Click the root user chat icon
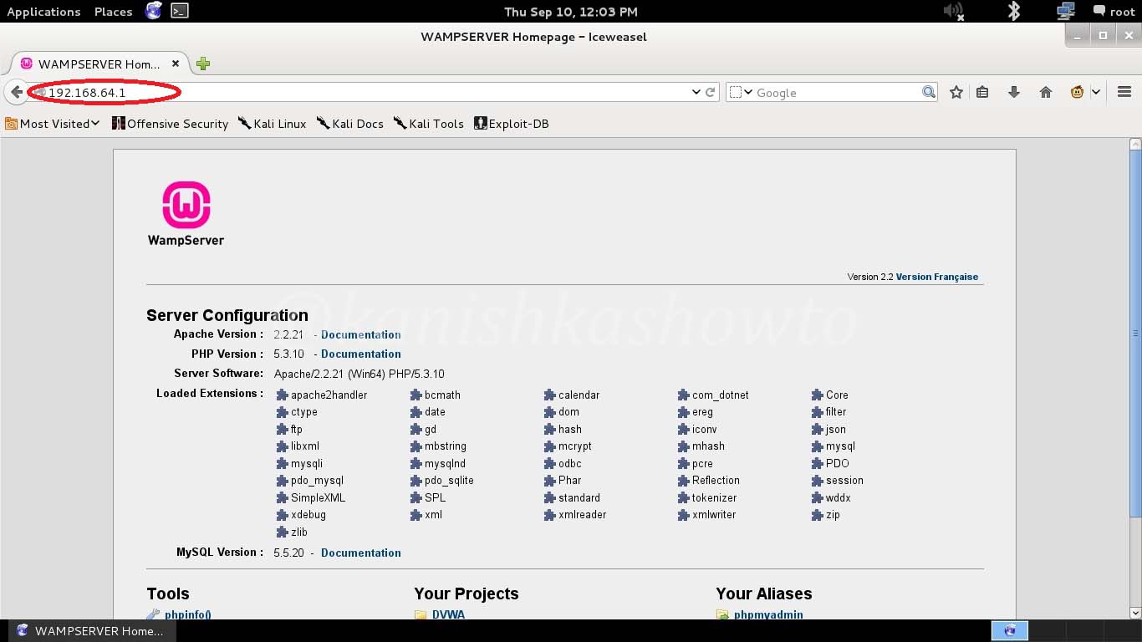Screen dimensions: 1142x642 point(1099,11)
